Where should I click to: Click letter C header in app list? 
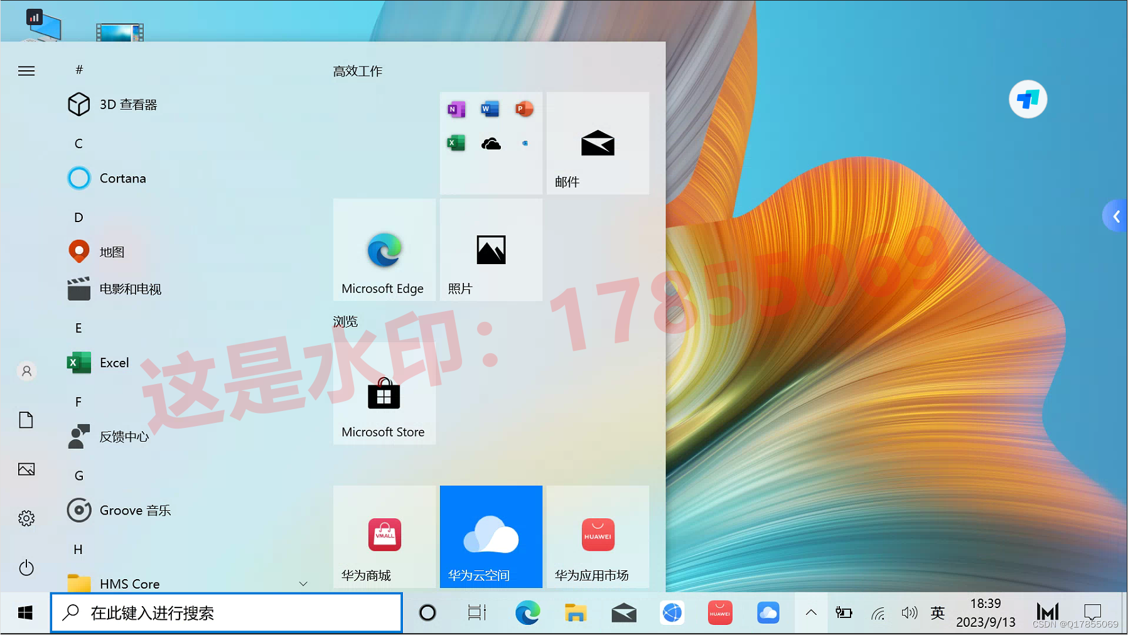78,144
